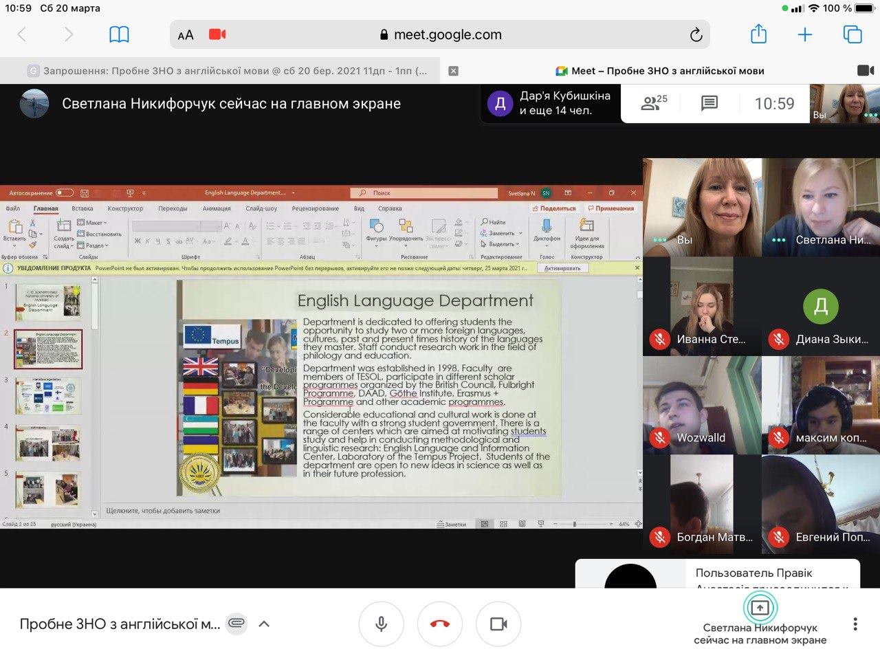
Task: Open the AA reader text size menu
Action: 186,35
